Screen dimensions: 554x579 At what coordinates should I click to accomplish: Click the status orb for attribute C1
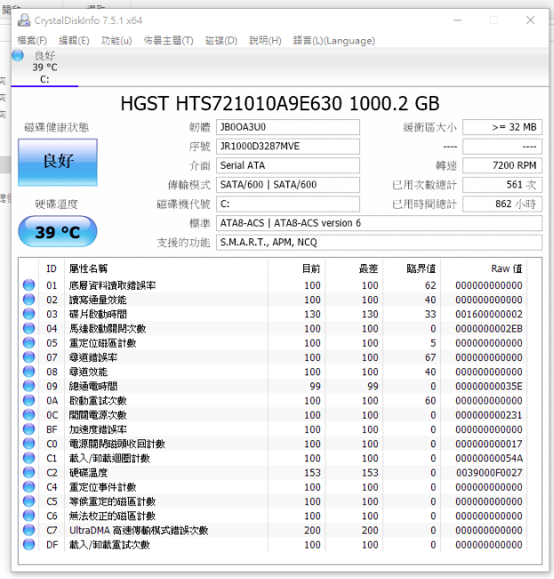coord(28,458)
